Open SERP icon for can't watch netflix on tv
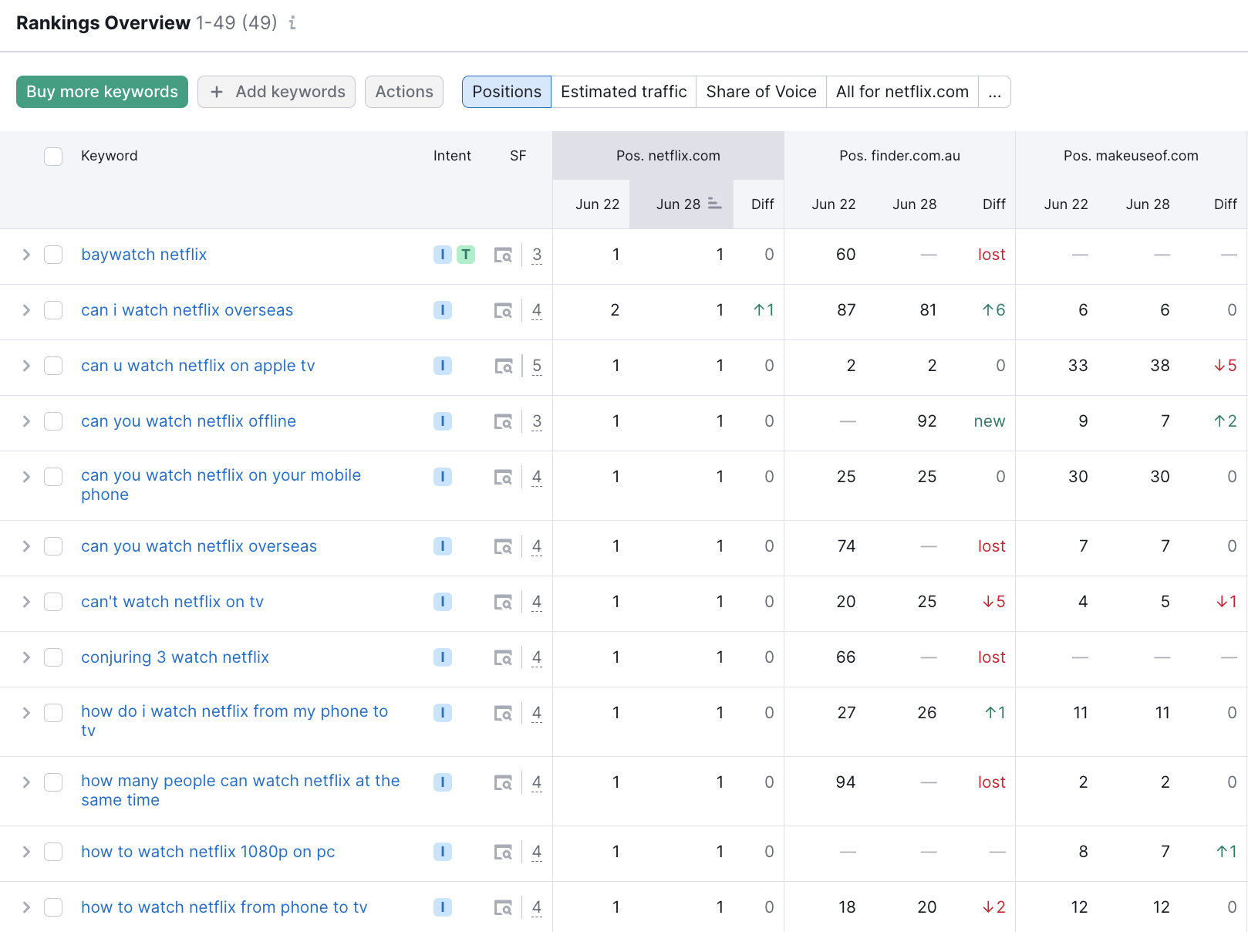The height and width of the screenshot is (932, 1248). coord(503,602)
